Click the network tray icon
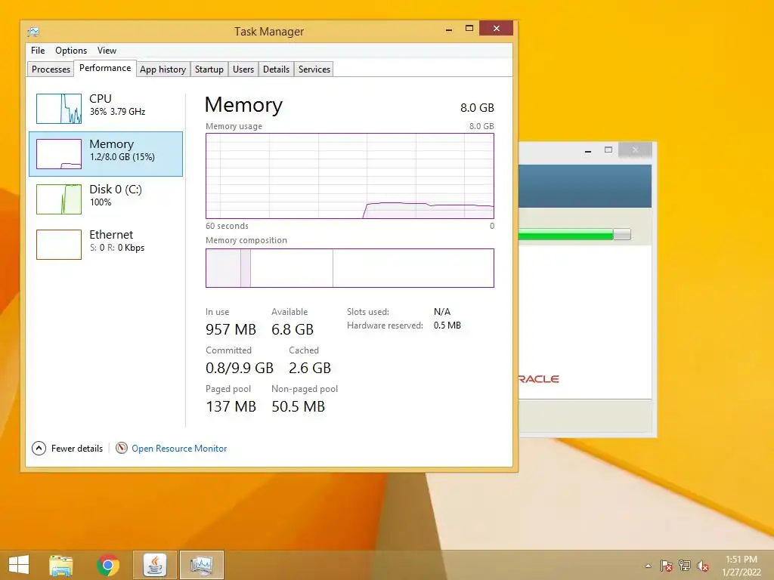The height and width of the screenshot is (580, 774). pyautogui.click(x=685, y=566)
